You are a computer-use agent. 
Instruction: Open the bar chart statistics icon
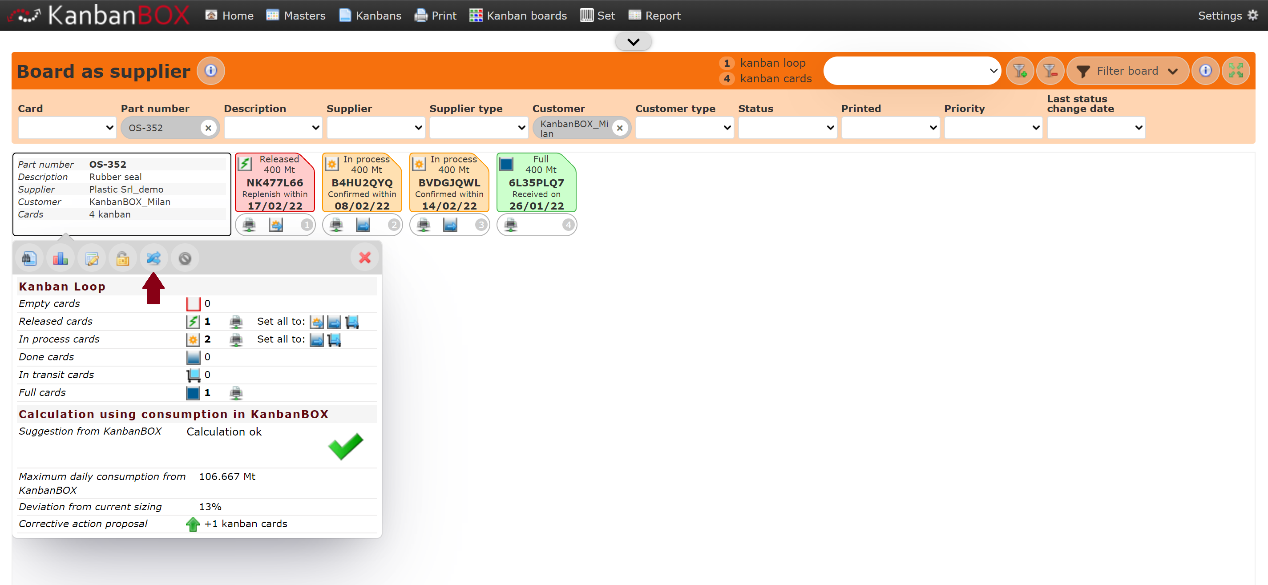60,258
